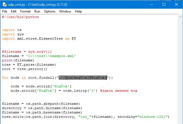This screenshot has width=183, height=124.
Task: Click the red Russian comment after lstrip
Action: coord(118,91)
